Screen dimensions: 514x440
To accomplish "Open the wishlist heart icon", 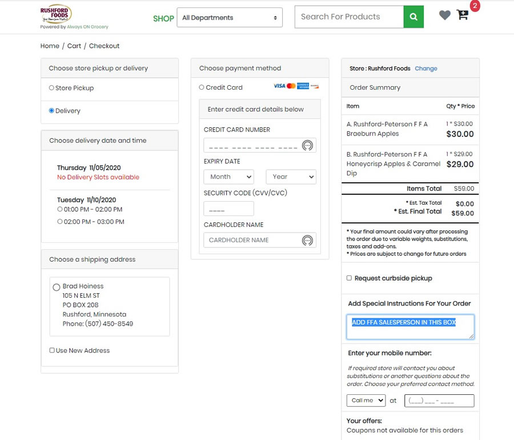I will pyautogui.click(x=444, y=15).
